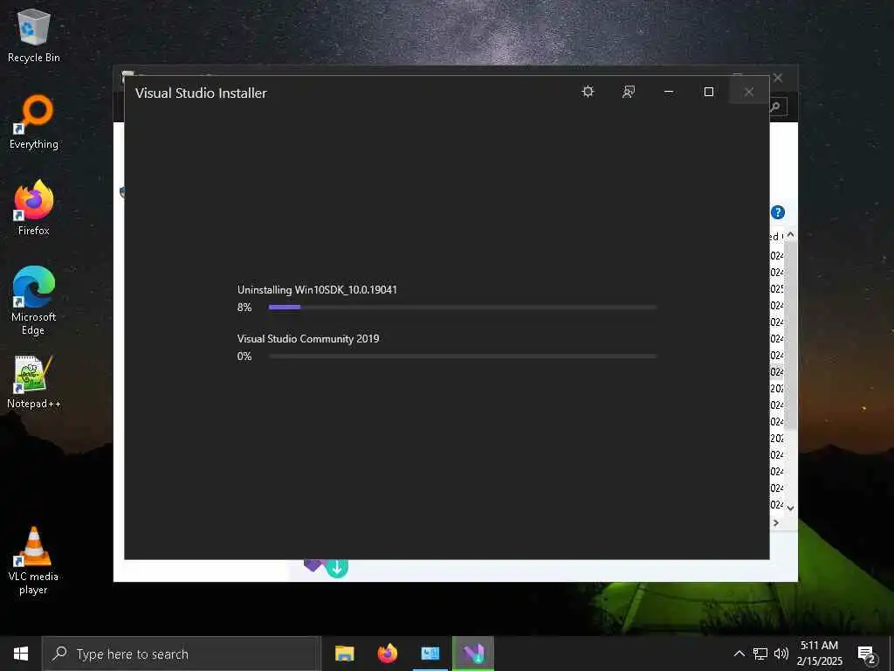Screen dimensions: 894x671
Task: Close the Visual Studio Installer window
Action: [x=749, y=92]
